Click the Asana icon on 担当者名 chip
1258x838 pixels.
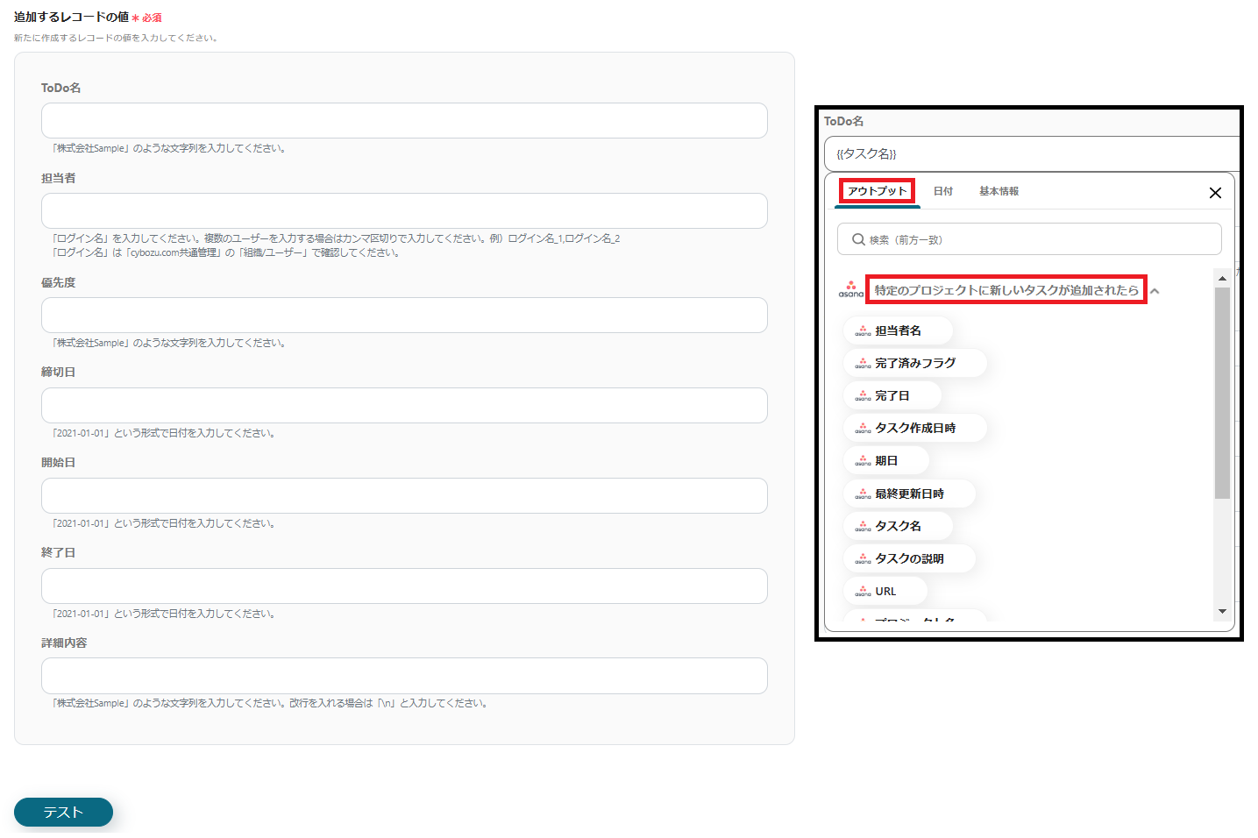[863, 330]
